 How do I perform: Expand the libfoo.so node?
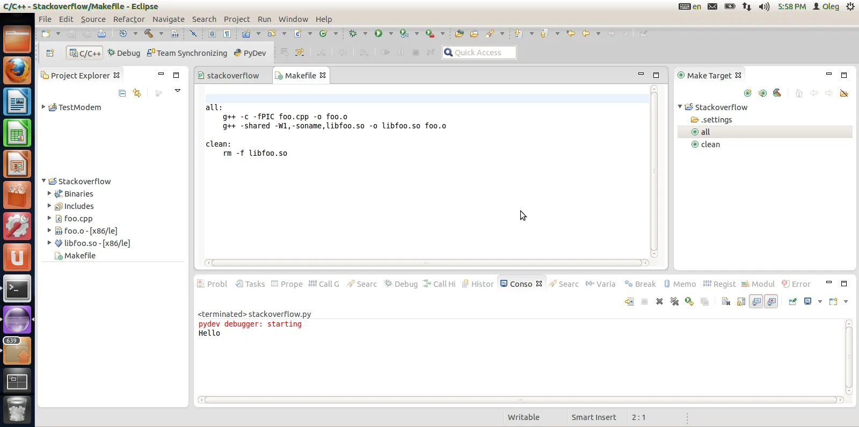click(x=49, y=243)
